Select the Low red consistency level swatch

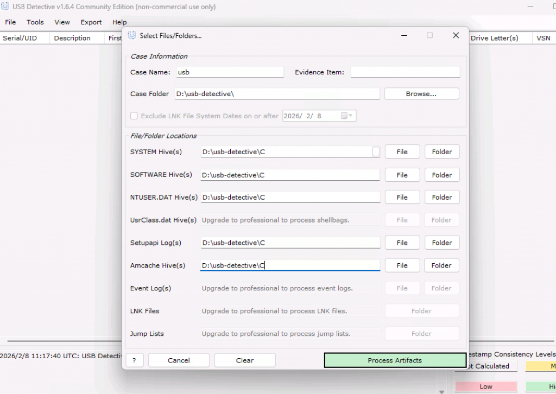tap(485, 386)
